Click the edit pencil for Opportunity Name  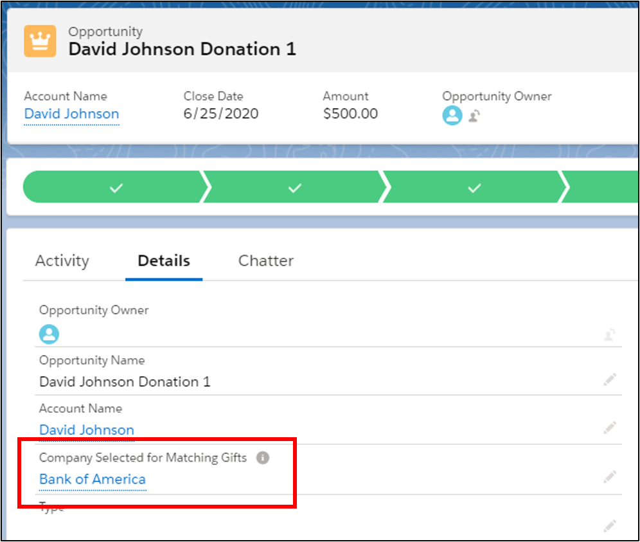609,379
